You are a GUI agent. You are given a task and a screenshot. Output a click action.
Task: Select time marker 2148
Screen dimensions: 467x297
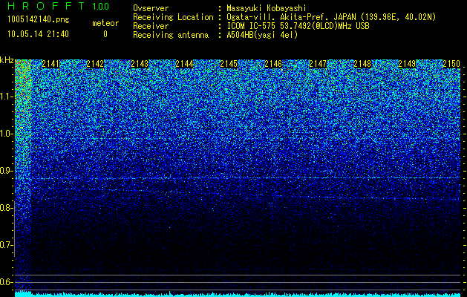[362, 64]
